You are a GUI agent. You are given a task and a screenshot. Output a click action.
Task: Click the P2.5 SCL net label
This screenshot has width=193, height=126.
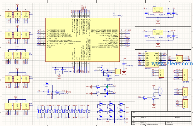click(x=128, y=29)
